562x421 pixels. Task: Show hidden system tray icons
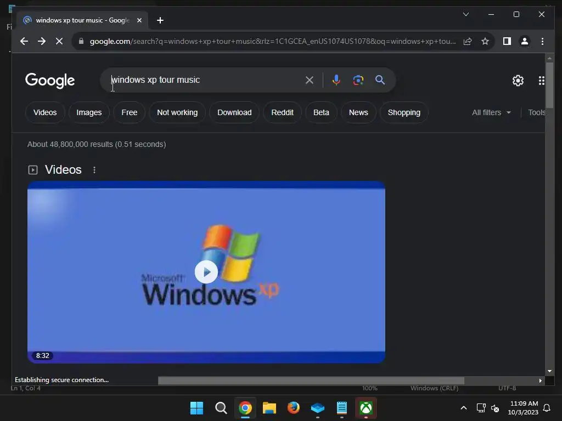coord(463,408)
